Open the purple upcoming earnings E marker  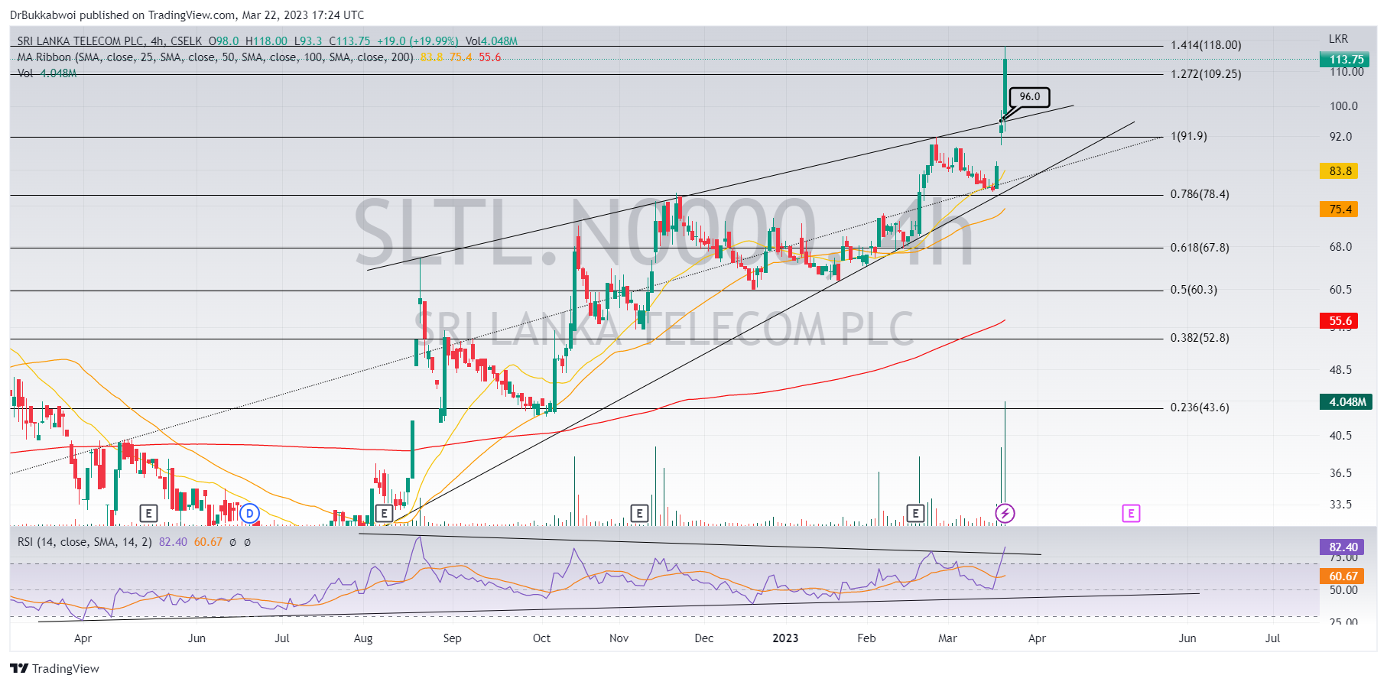[x=1131, y=513]
